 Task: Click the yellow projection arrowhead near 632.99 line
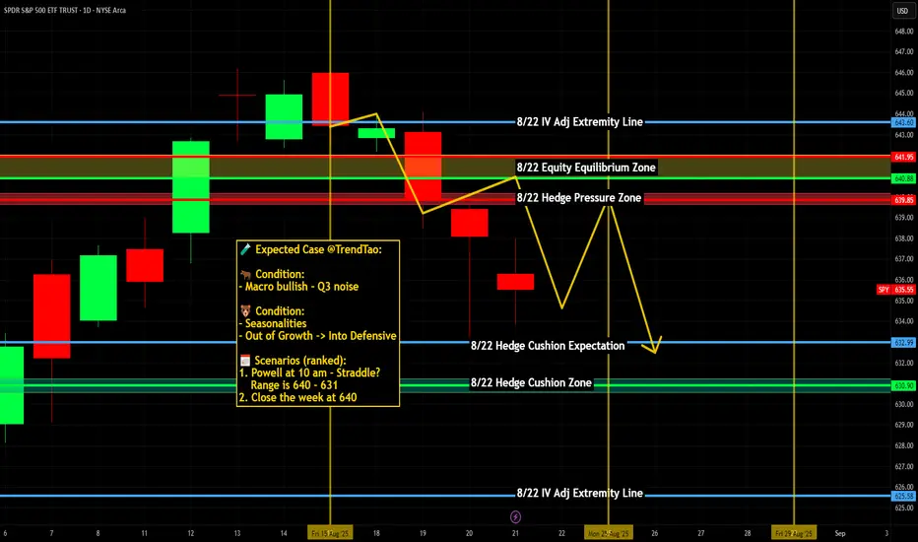click(x=653, y=347)
